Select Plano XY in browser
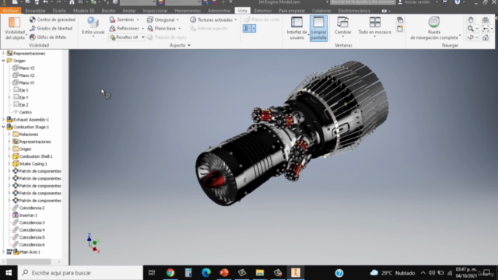The image size is (498, 280). [23, 83]
